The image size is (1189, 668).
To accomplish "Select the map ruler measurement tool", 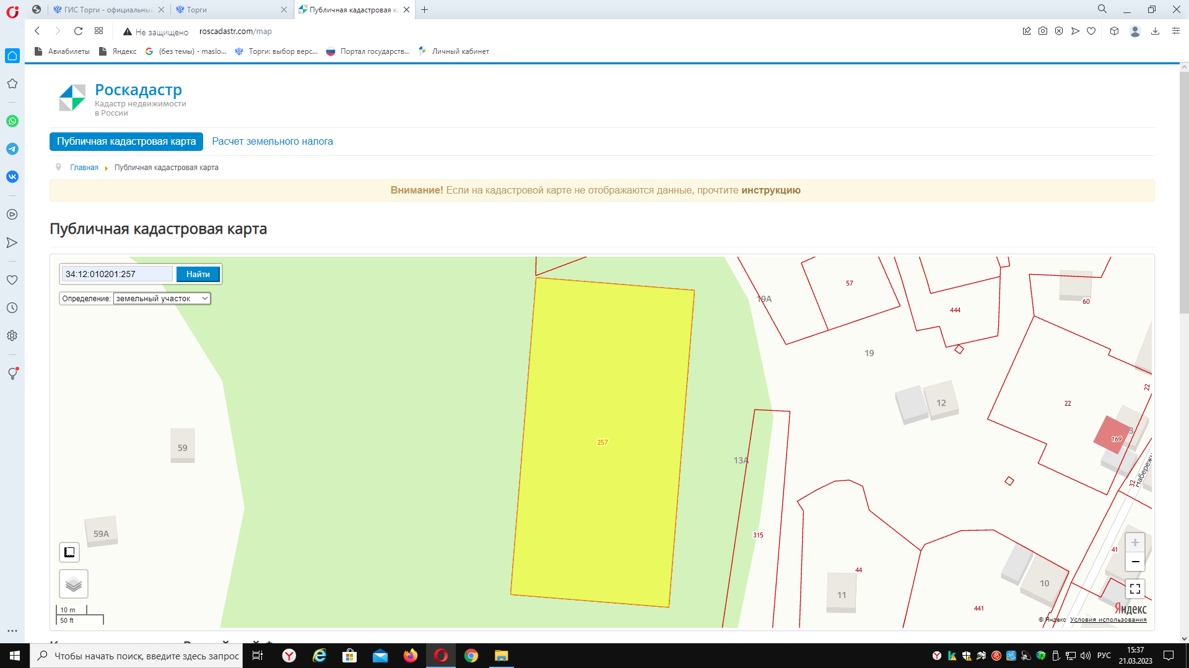I will point(69,552).
